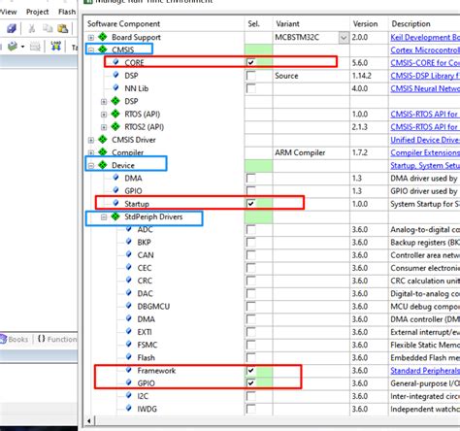The width and height of the screenshot is (460, 431).
Task: Click the Load download toolbar icon
Action: tap(56, 46)
